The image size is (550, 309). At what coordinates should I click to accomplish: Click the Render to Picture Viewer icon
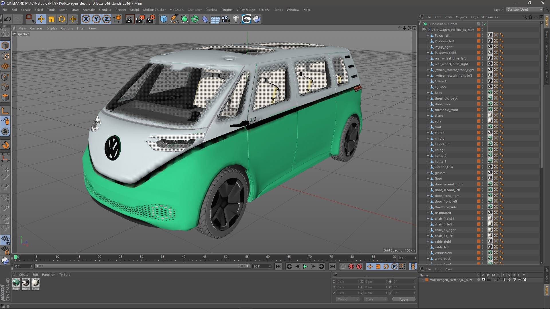coord(140,19)
